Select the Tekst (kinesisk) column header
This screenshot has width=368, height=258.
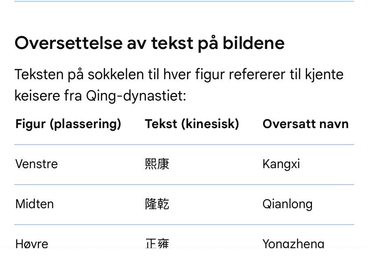tap(192, 124)
